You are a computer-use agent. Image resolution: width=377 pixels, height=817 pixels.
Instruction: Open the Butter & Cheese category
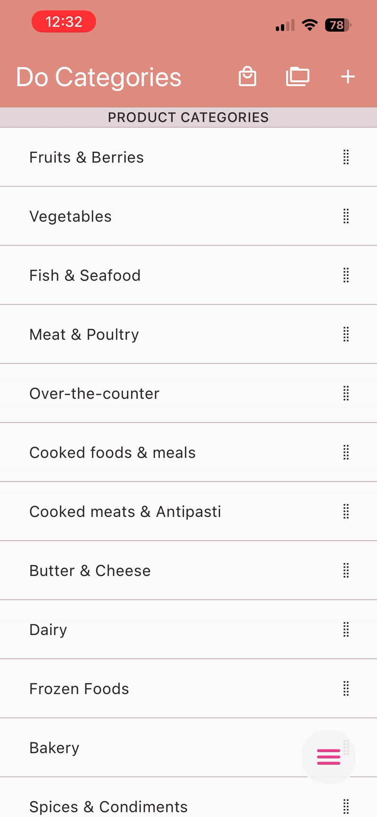[90, 571]
